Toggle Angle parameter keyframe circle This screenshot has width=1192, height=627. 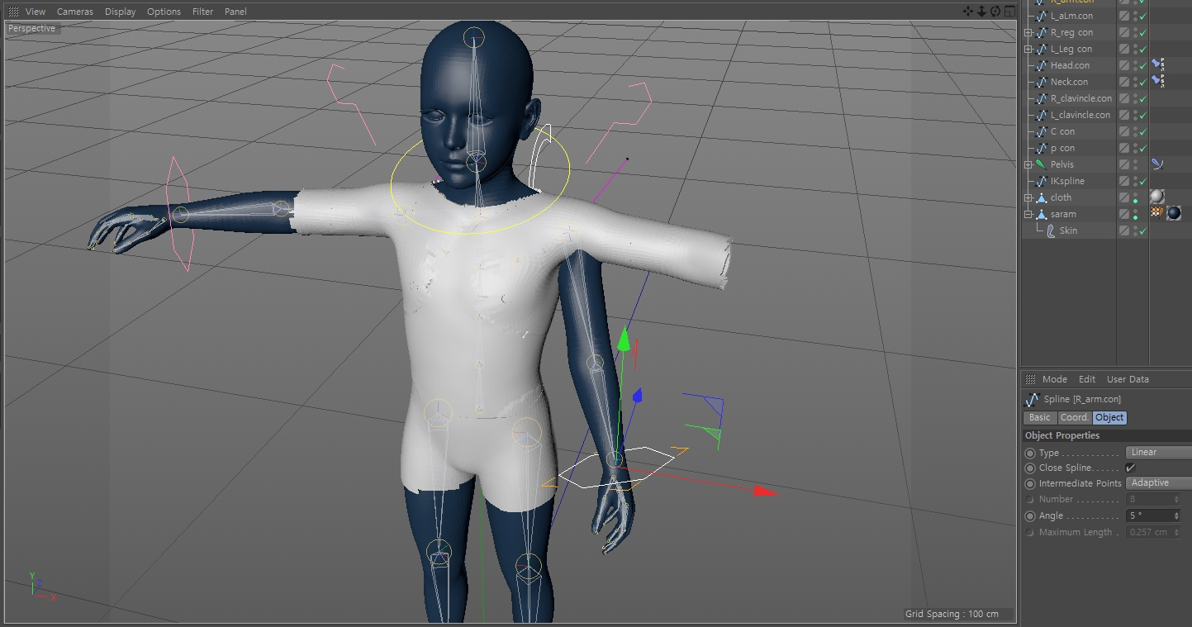coord(1030,515)
